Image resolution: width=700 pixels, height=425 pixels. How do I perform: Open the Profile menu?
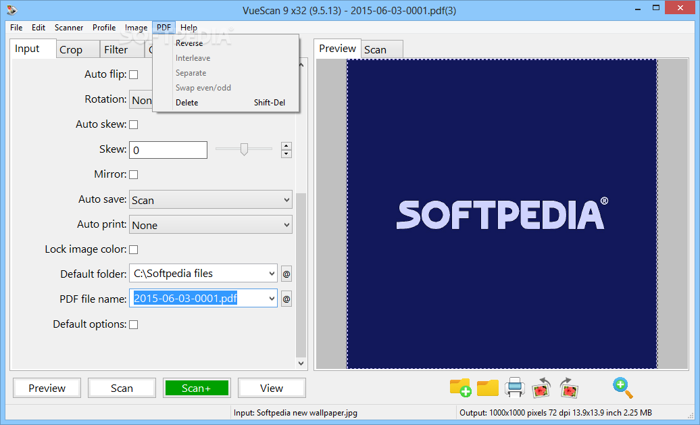(104, 28)
